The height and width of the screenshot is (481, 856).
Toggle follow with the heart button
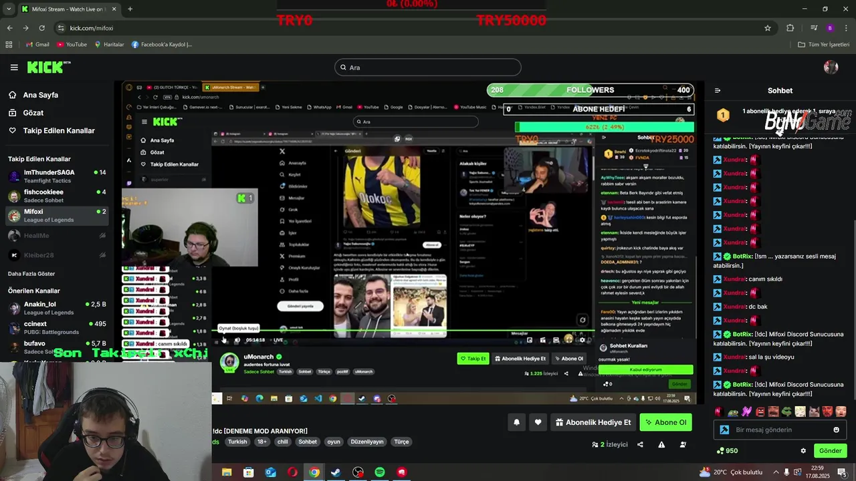pos(538,422)
